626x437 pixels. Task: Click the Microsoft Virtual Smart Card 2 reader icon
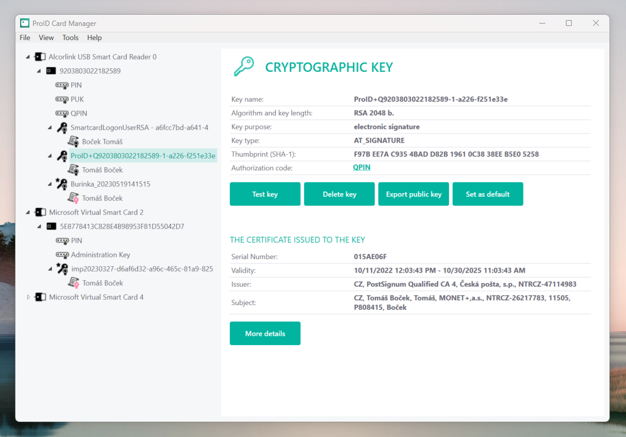click(40, 212)
